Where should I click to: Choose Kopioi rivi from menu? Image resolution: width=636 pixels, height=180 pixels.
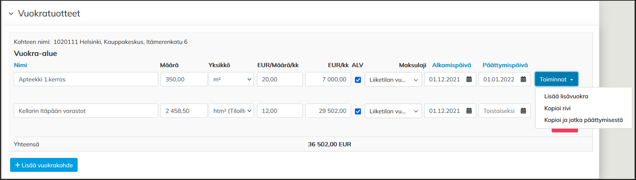point(557,108)
